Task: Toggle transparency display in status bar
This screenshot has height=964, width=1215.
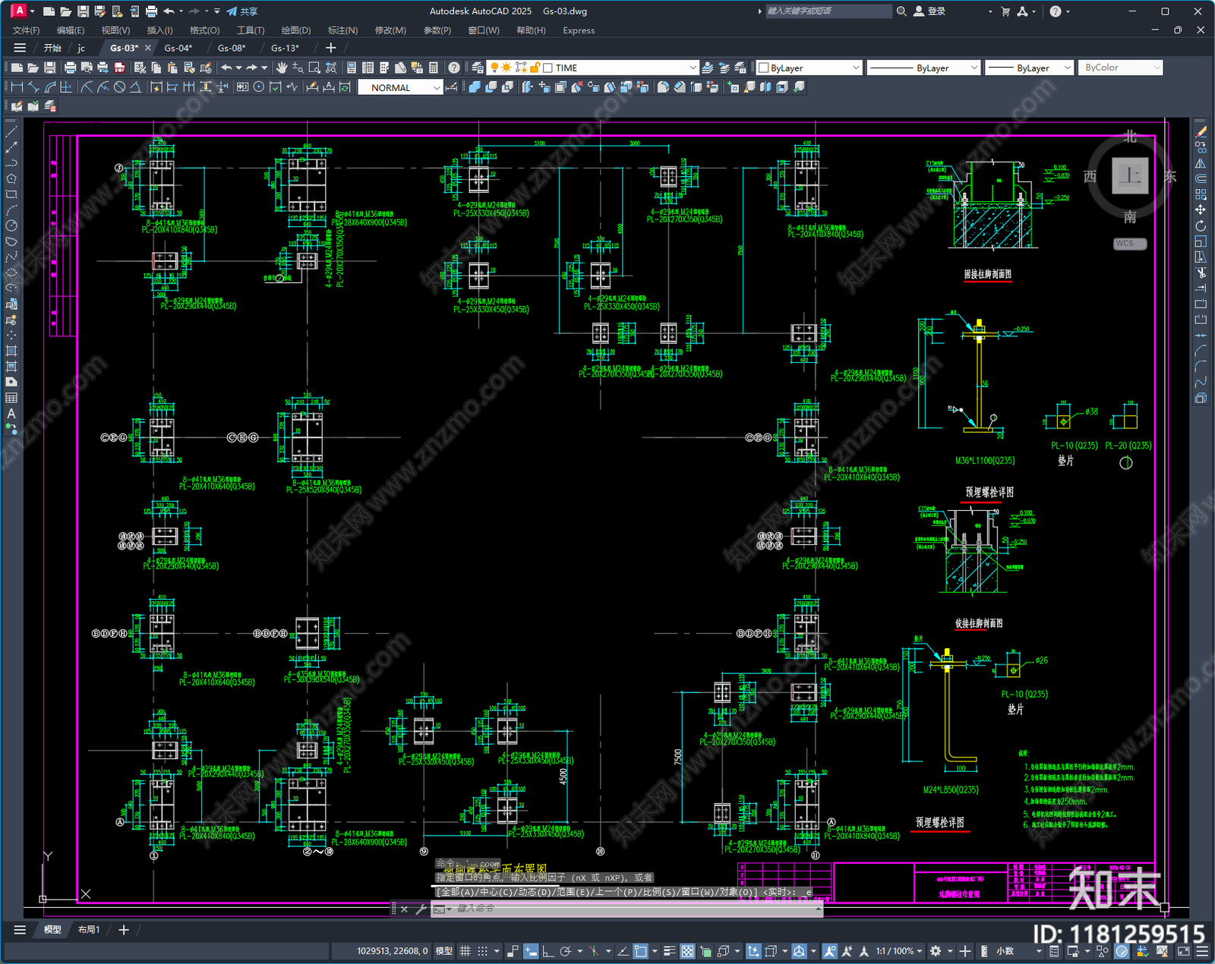Action: (x=687, y=951)
